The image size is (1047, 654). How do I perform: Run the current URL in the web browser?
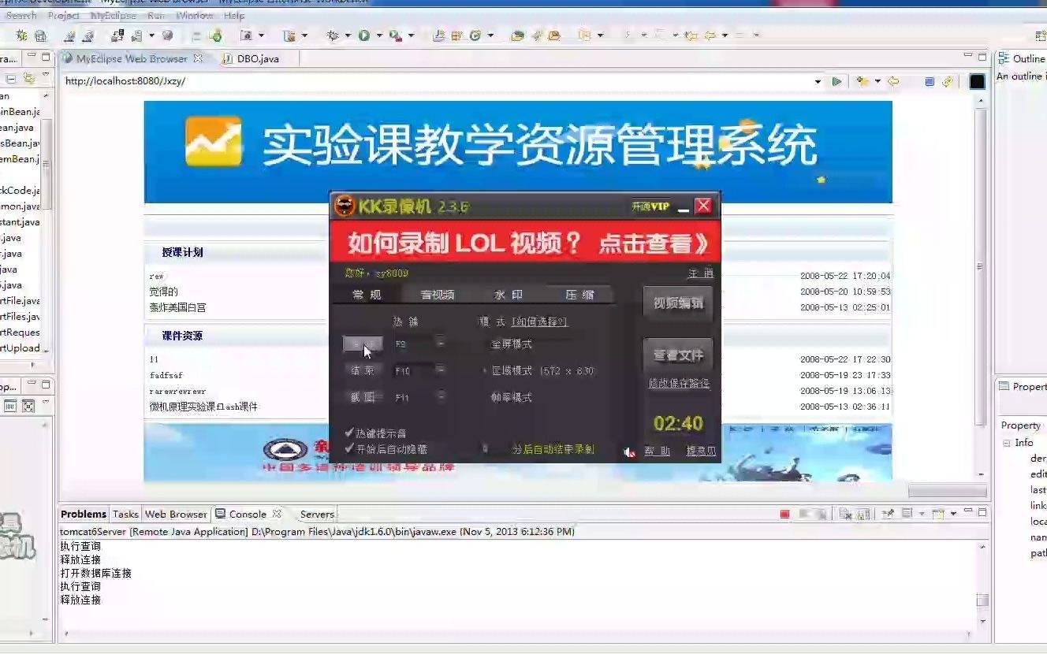(x=836, y=81)
